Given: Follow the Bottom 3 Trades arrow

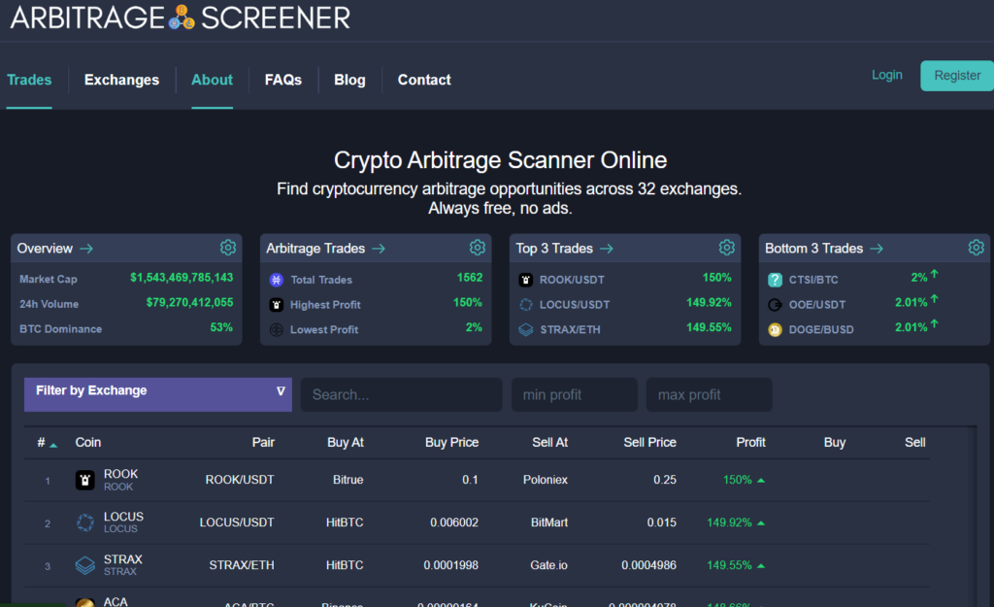Looking at the screenshot, I should pyautogui.click(x=877, y=249).
